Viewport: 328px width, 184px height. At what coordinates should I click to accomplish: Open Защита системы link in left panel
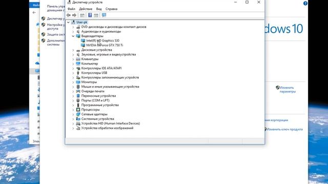pyautogui.click(x=56, y=34)
